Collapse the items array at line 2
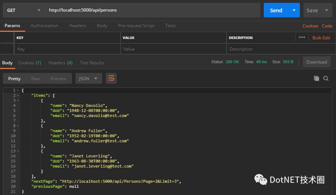The image size is (336, 195). tap(18, 96)
